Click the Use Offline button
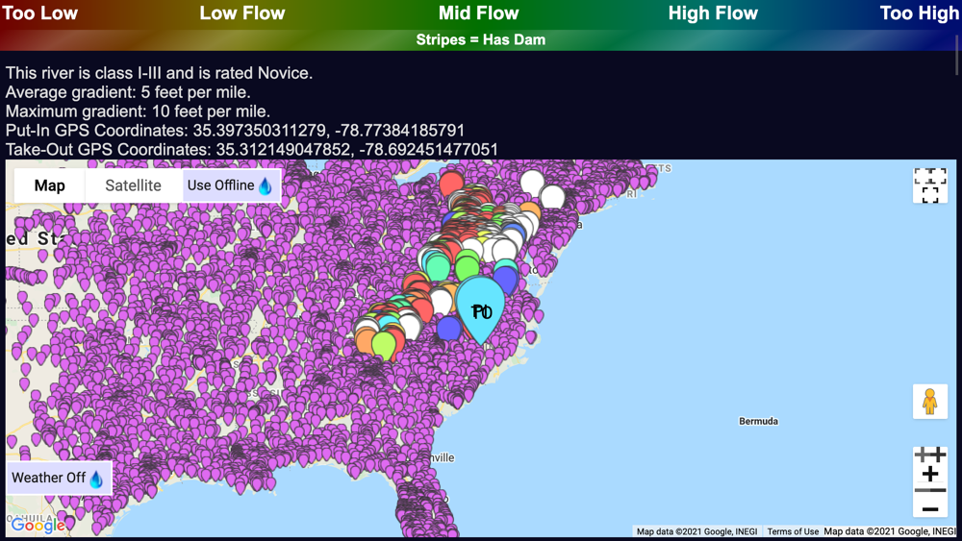The height and width of the screenshot is (541, 962). click(231, 185)
